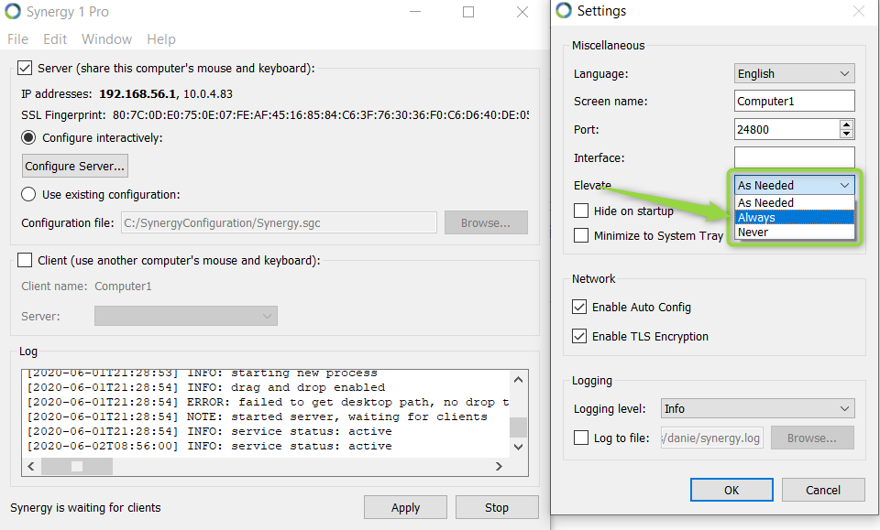Open the Language dropdown set to English
880x530 pixels.
coord(794,73)
